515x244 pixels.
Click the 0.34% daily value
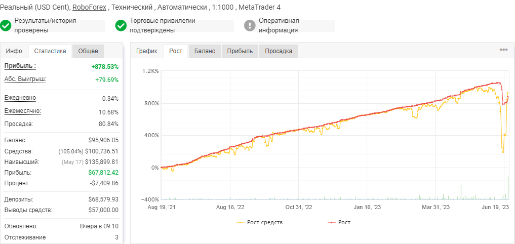[110, 99]
